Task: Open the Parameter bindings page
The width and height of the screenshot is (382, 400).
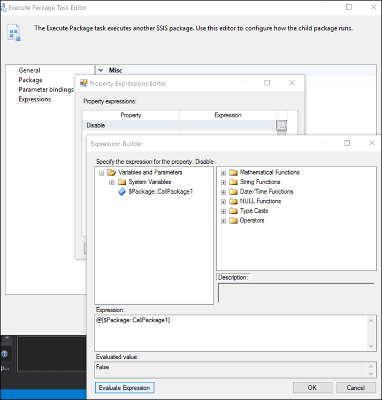Action: (46, 89)
